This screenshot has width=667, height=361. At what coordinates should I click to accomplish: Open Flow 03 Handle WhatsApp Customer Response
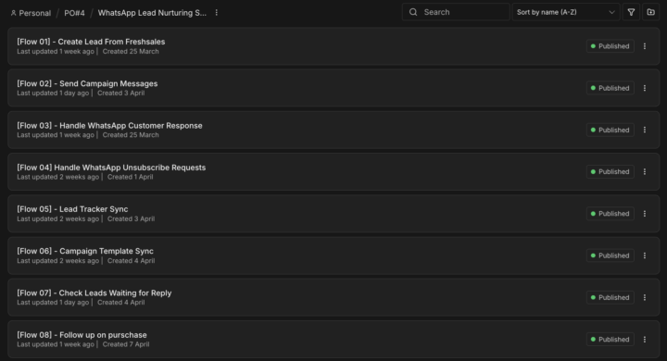[333, 130]
